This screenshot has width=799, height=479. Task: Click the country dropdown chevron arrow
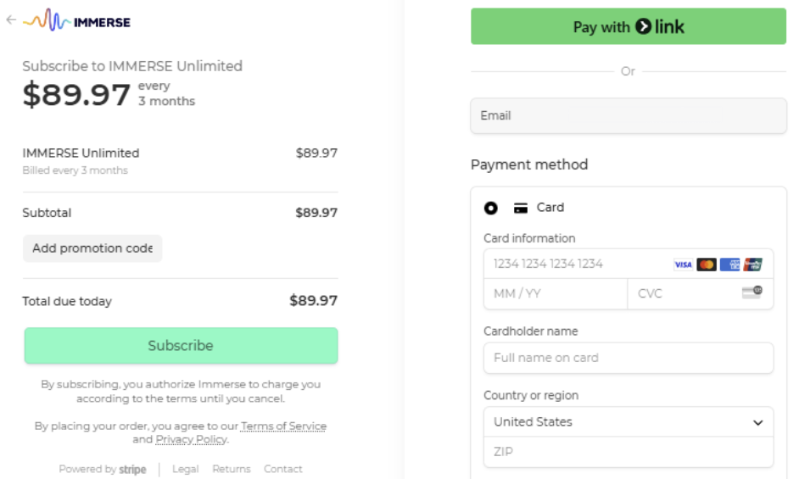(758, 422)
